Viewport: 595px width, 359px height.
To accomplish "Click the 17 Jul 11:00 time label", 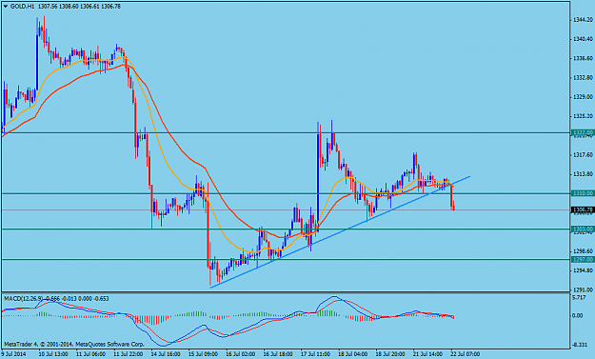I will click(x=316, y=354).
